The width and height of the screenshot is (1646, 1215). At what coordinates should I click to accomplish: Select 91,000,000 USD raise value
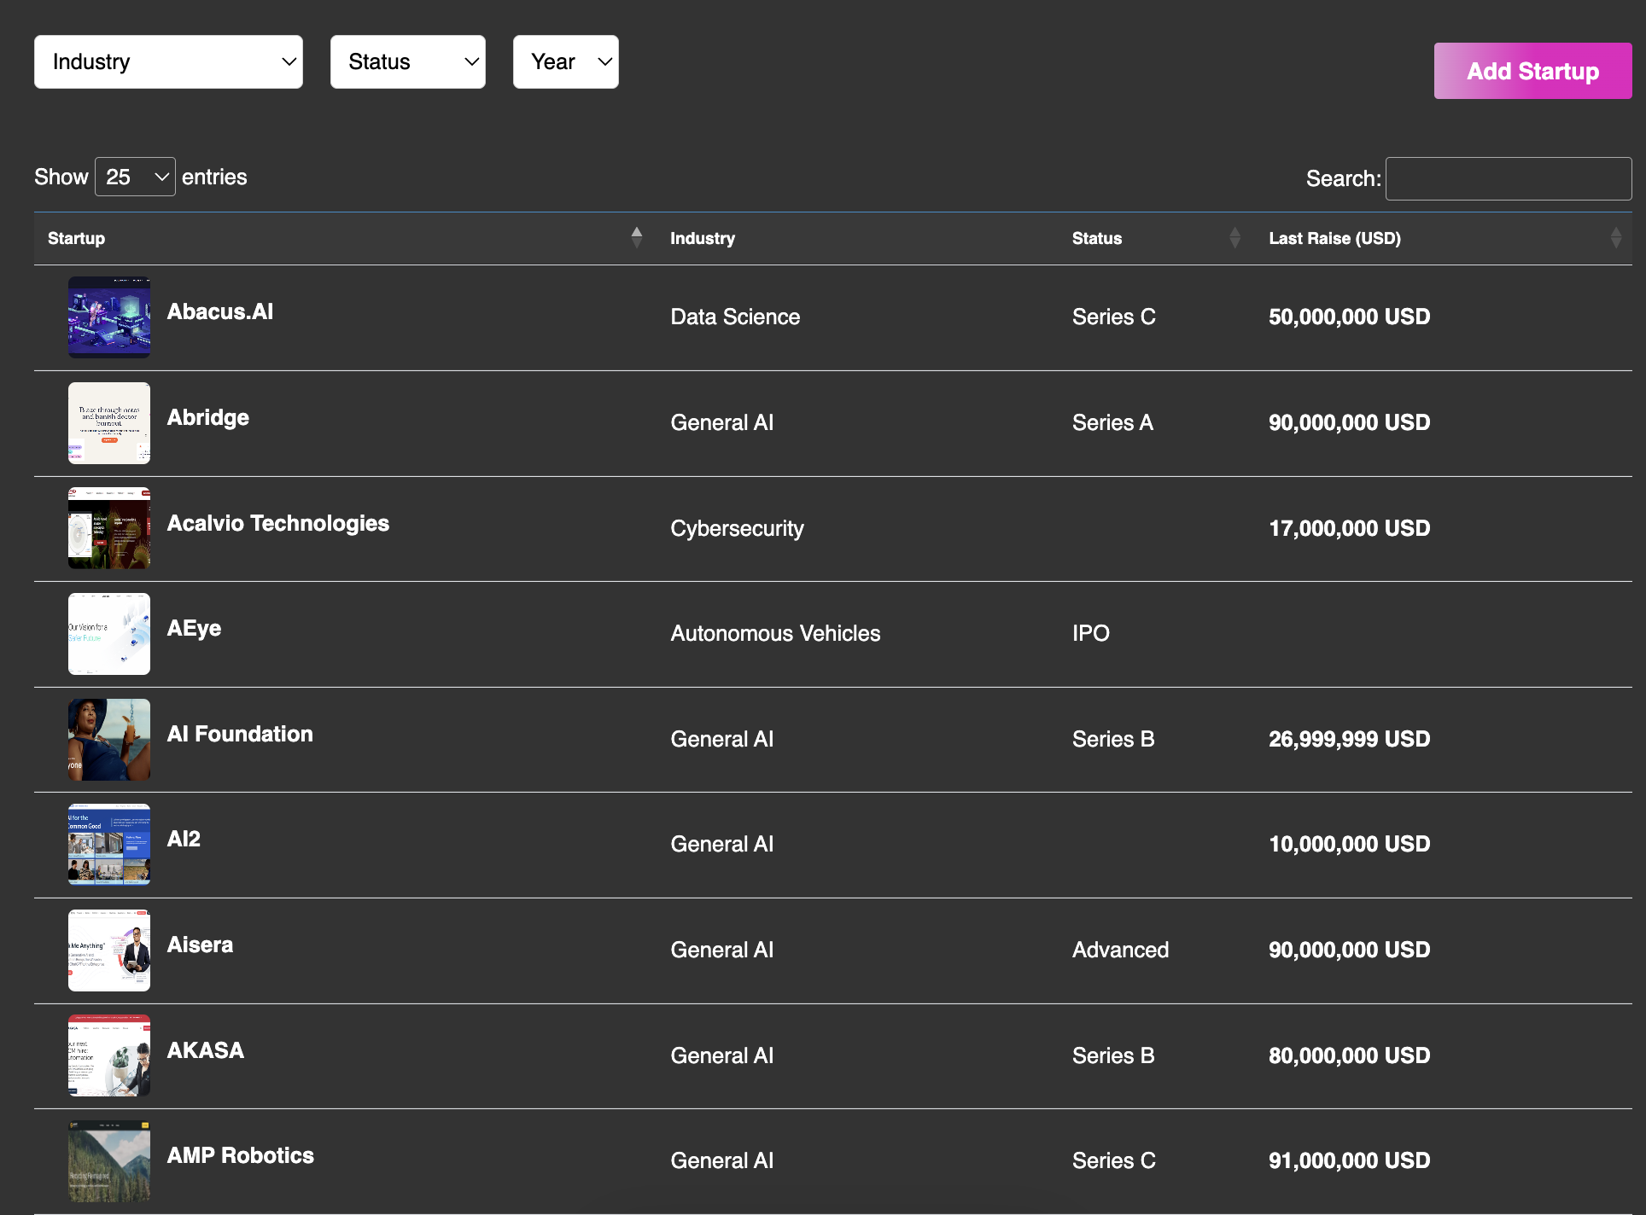1350,1160
